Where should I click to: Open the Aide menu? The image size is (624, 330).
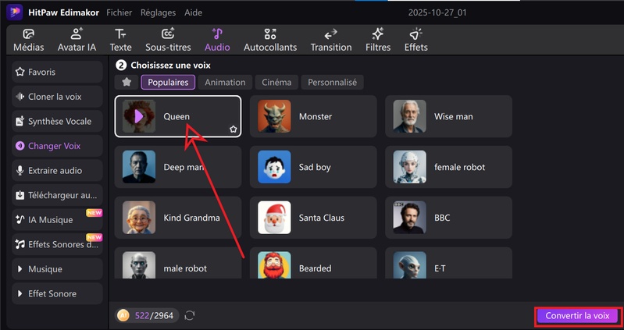(x=193, y=12)
